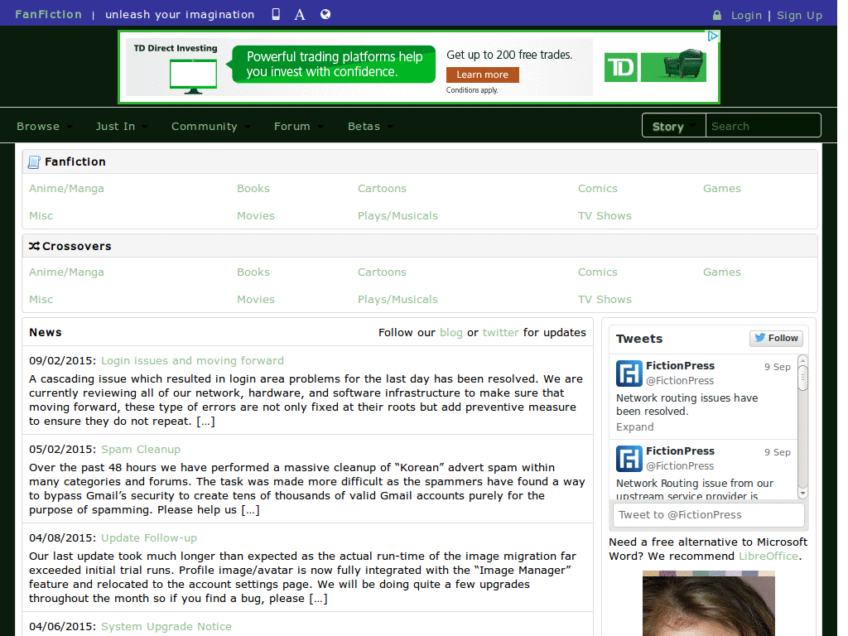Click FictionPress avatar on first tweet

point(629,373)
